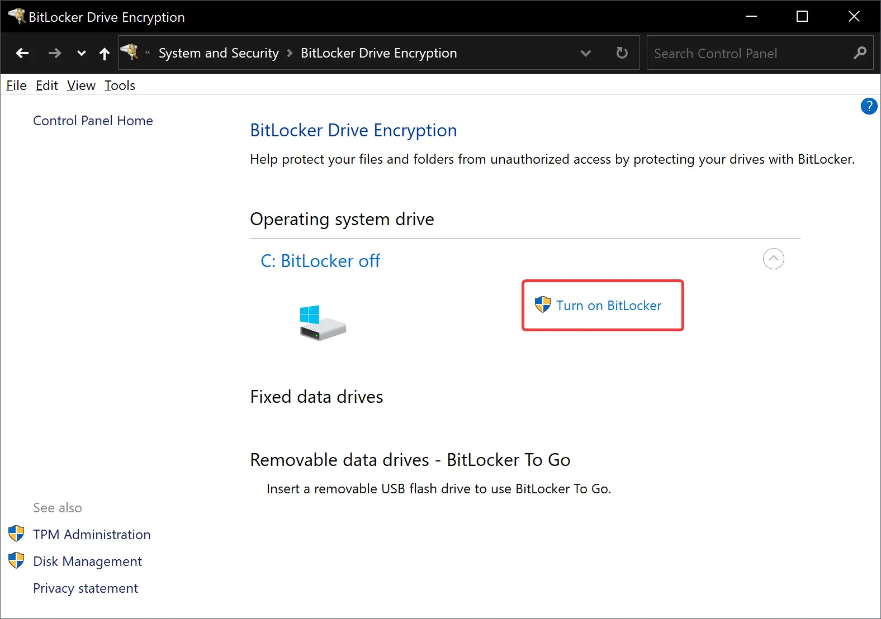Click the Disk Management shield icon
Screen dimensions: 881x619
17,560
